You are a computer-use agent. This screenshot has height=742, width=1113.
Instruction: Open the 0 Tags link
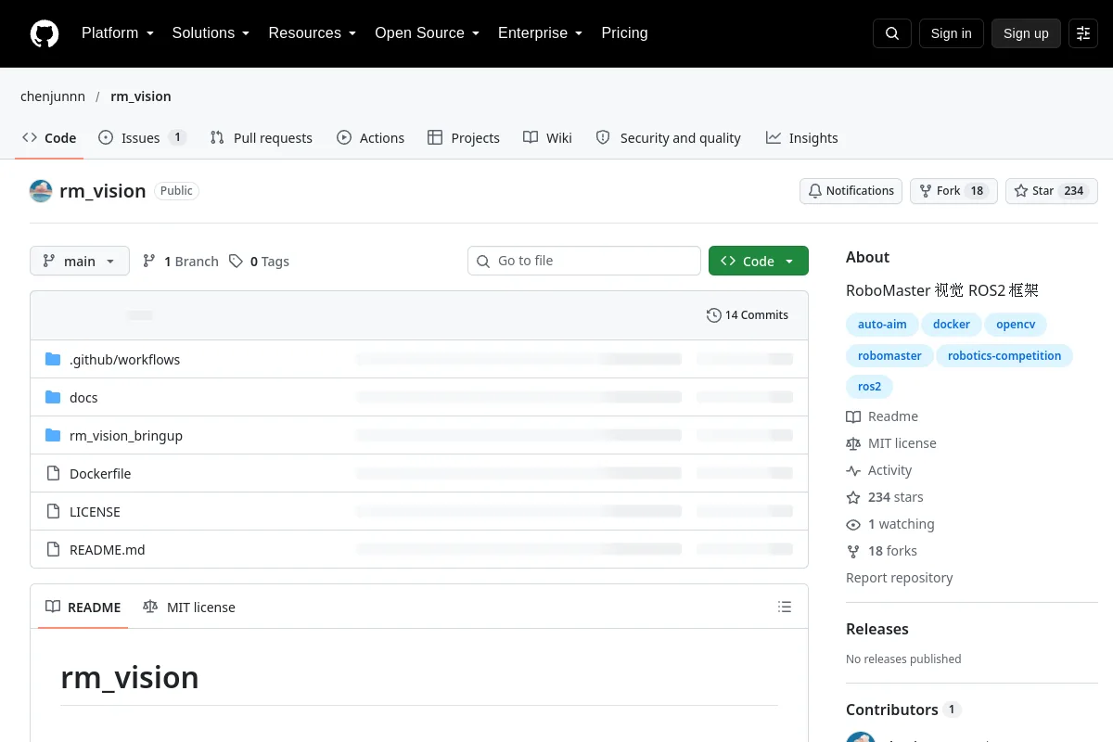(260, 262)
